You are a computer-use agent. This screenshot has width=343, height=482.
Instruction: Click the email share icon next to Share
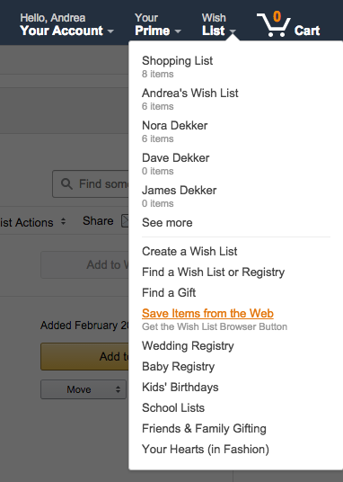[x=125, y=221]
